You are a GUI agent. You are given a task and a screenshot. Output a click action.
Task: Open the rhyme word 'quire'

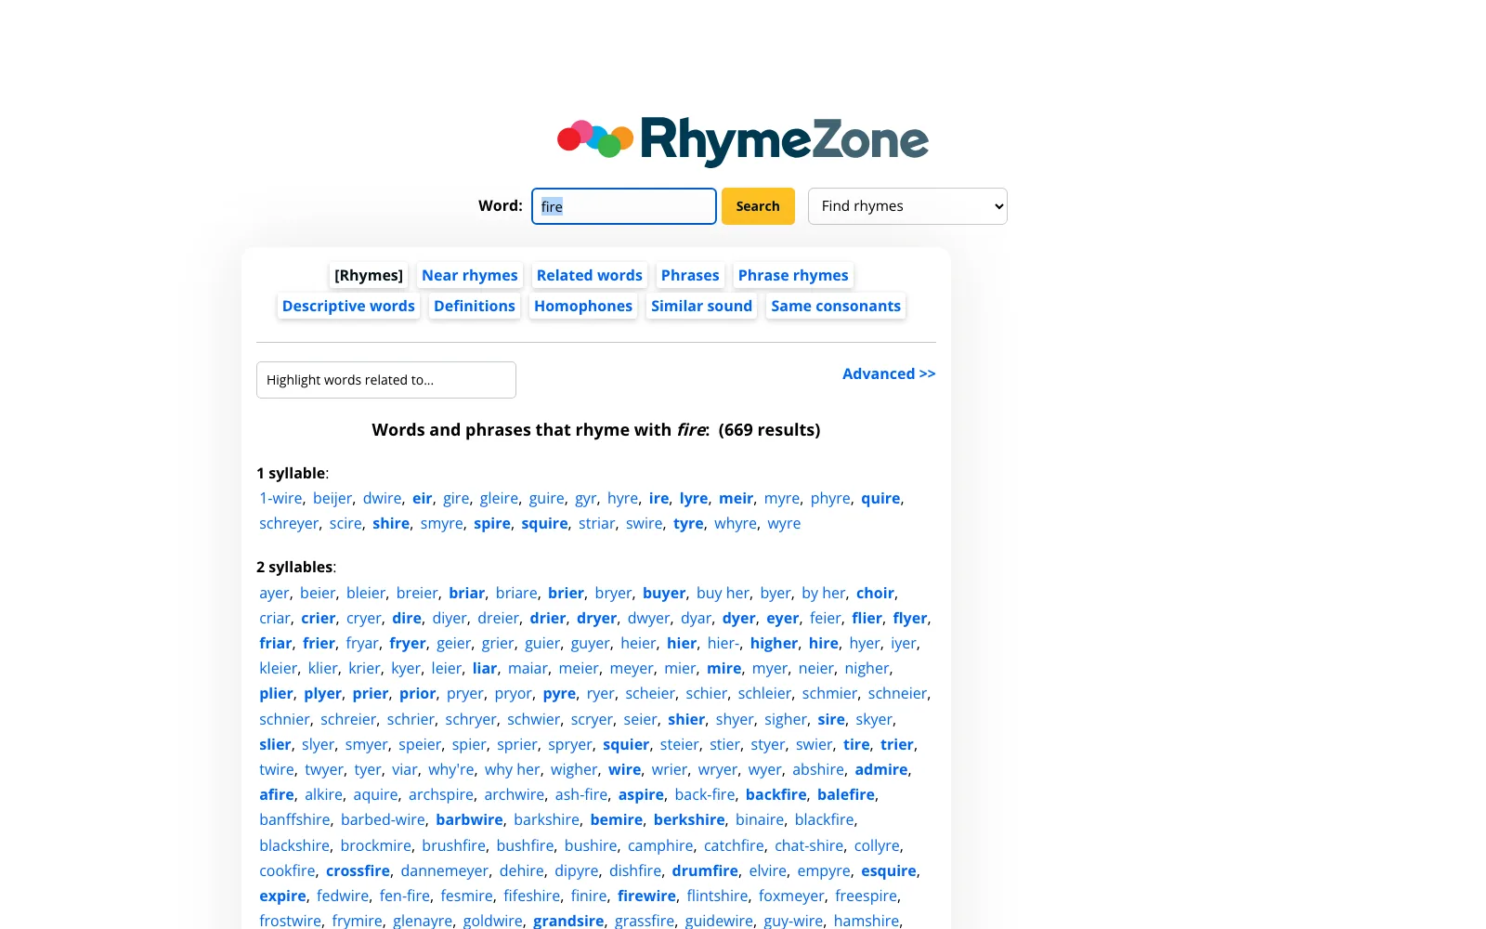click(x=880, y=499)
